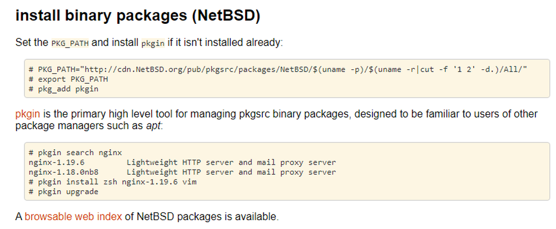This screenshot has width=556, height=229.
Task: Click the '# export PKG_PATH' line
Action: (x=68, y=79)
